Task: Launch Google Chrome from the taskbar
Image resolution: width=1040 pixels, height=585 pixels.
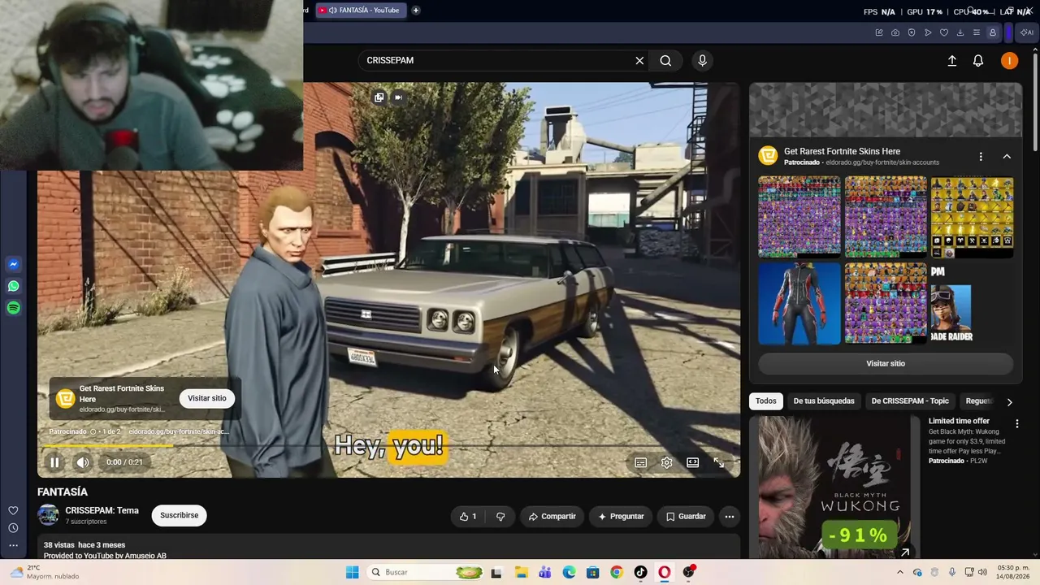Action: [x=617, y=572]
